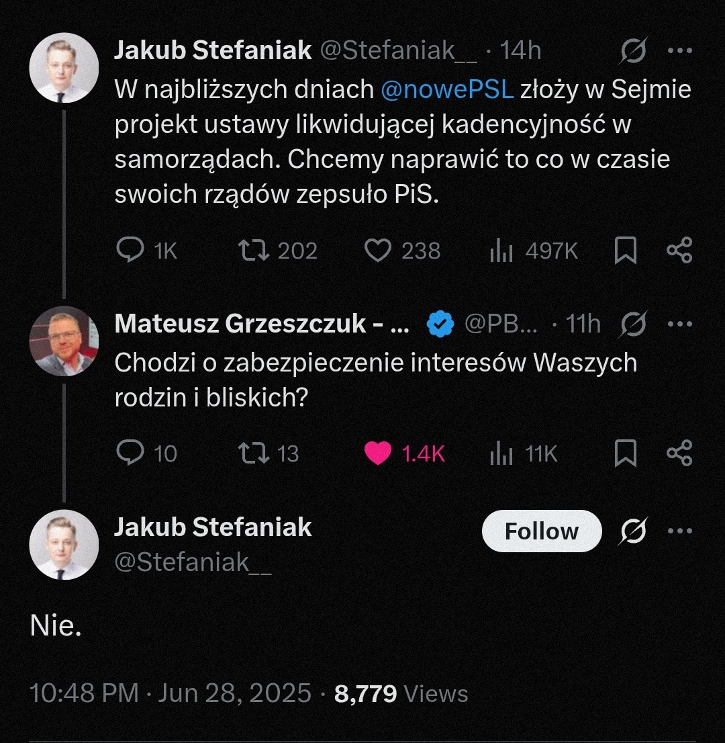Share the first tweet about Sejm

pyautogui.click(x=679, y=251)
